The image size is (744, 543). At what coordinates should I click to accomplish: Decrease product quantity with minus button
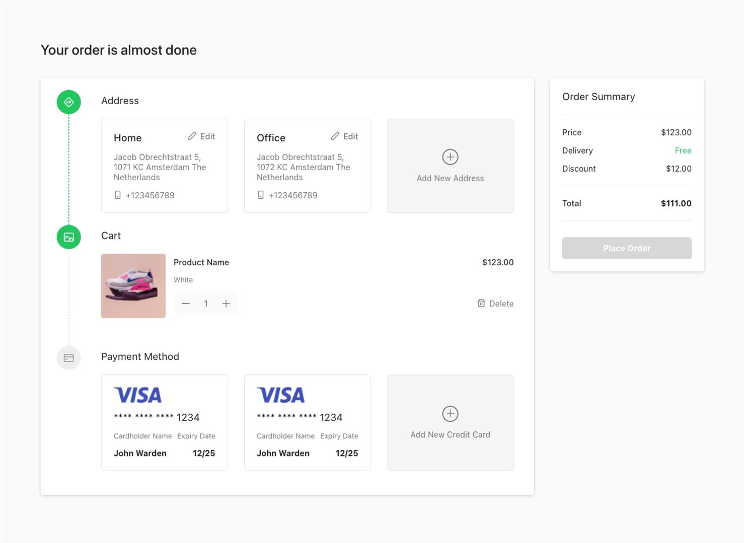pyautogui.click(x=186, y=303)
